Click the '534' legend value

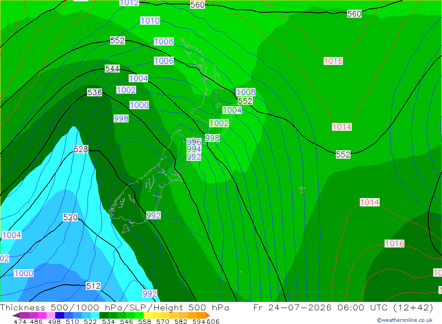108,321
